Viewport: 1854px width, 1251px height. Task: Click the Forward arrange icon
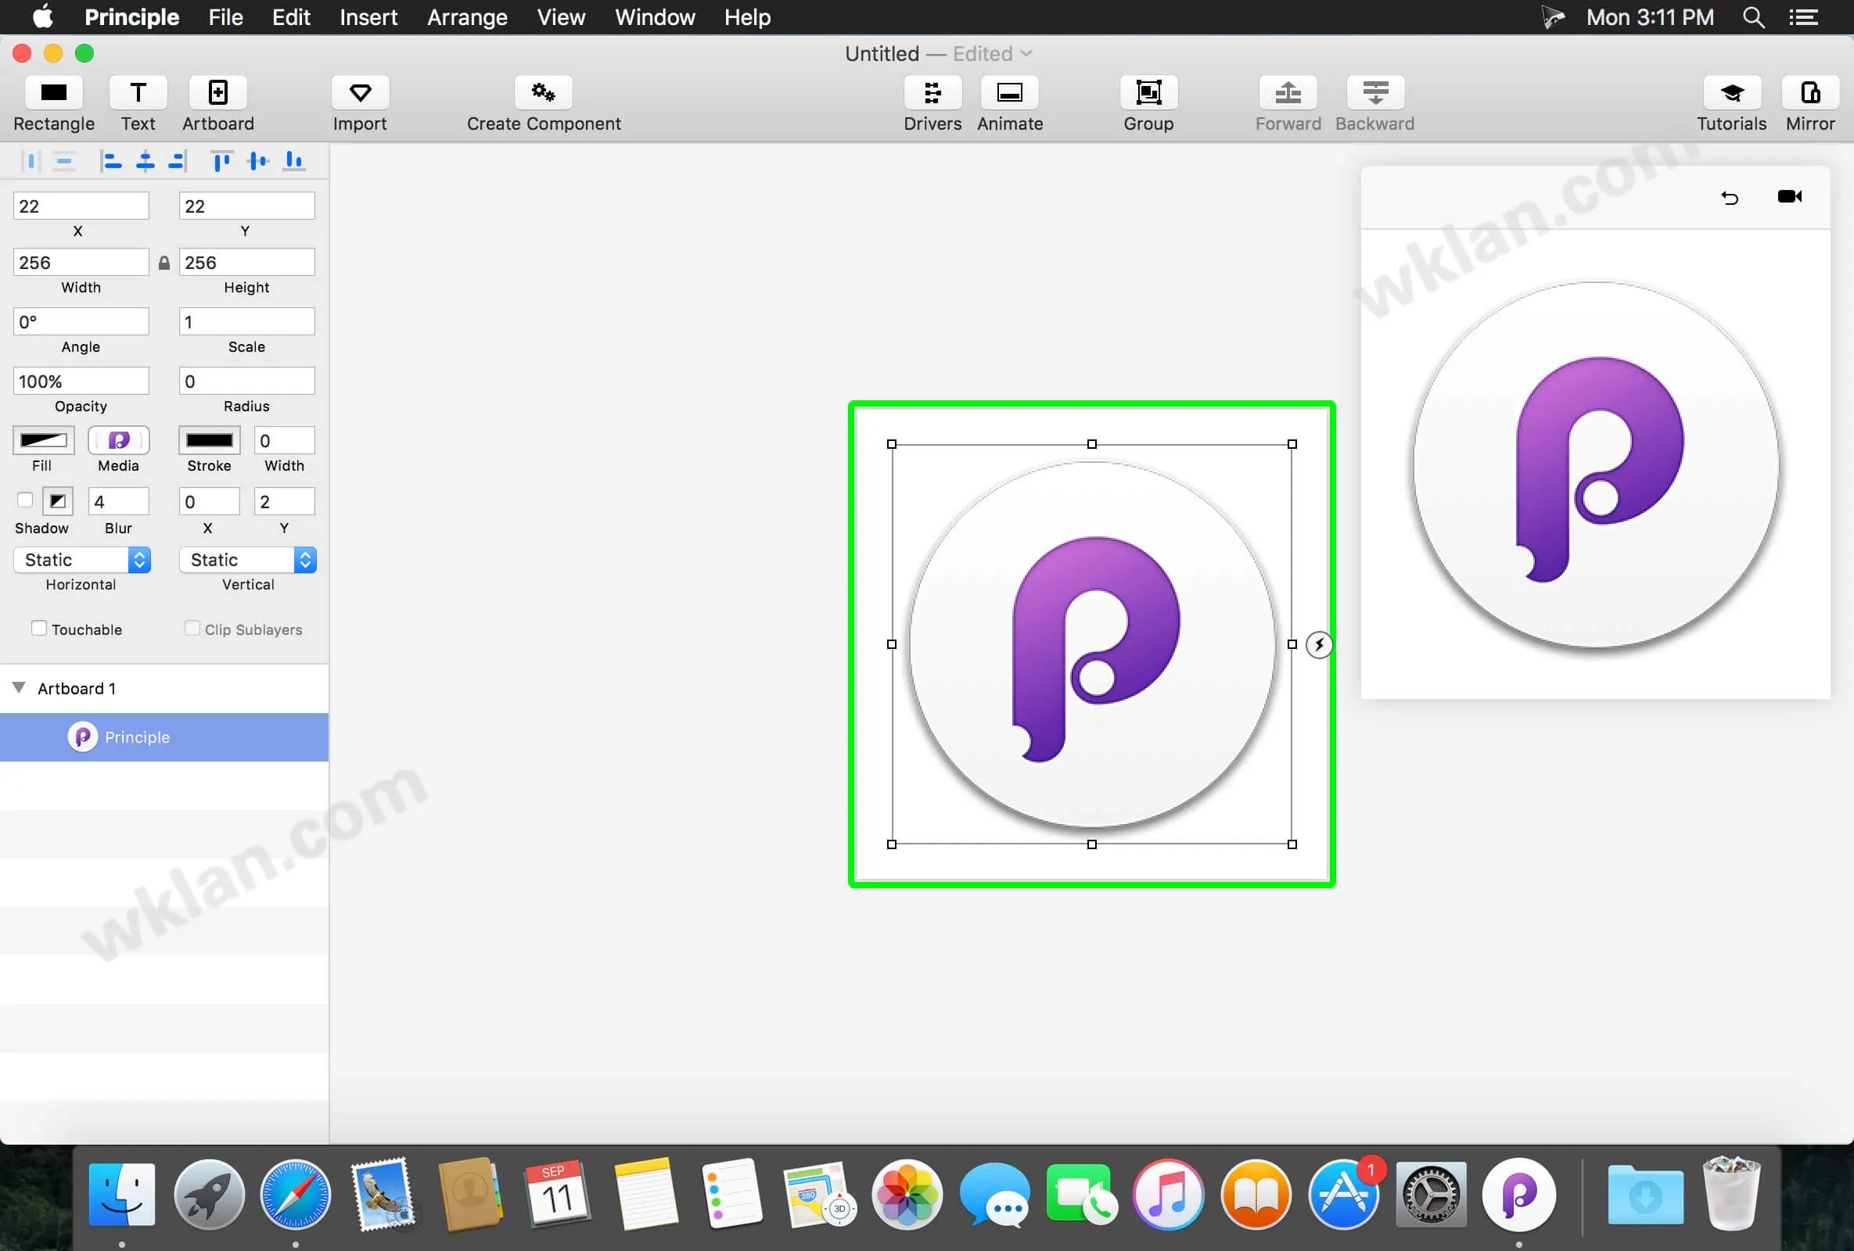point(1288,92)
